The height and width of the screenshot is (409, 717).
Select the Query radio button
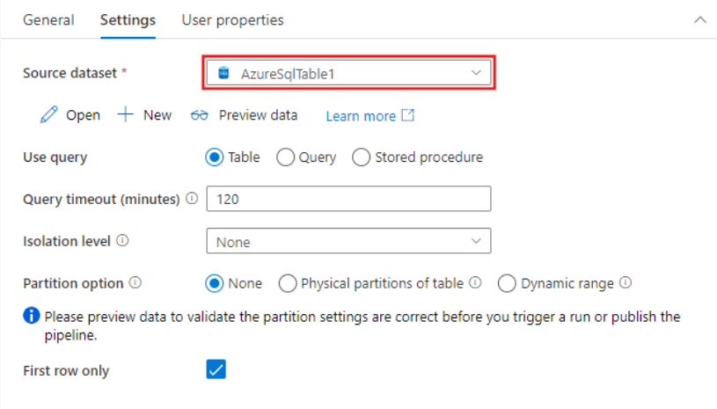click(x=285, y=157)
